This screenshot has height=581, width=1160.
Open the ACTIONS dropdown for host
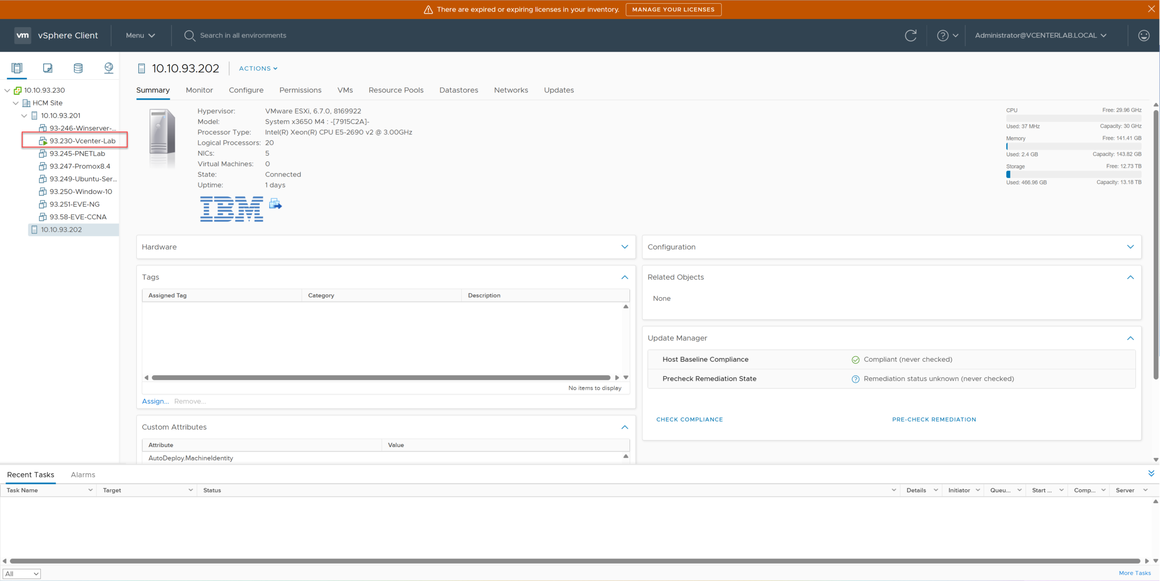coord(258,68)
